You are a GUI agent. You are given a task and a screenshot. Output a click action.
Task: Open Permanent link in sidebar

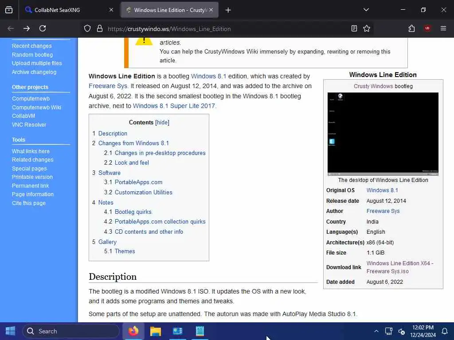(31, 185)
